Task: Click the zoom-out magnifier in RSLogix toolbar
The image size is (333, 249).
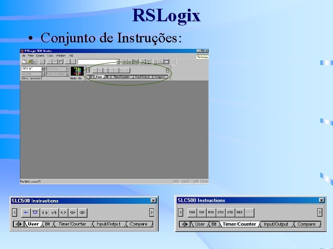Action: pyautogui.click(x=161, y=61)
